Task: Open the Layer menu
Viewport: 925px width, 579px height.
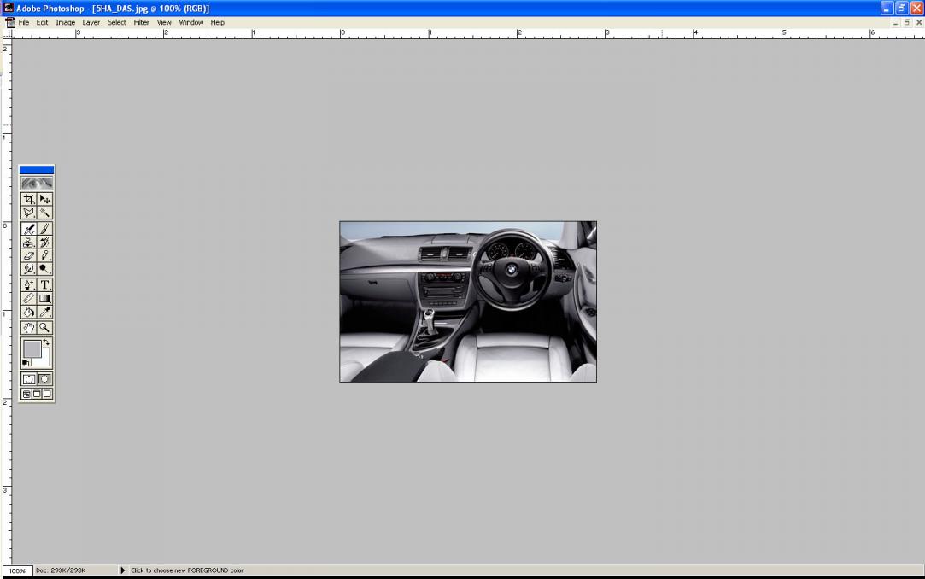Action: pos(91,22)
